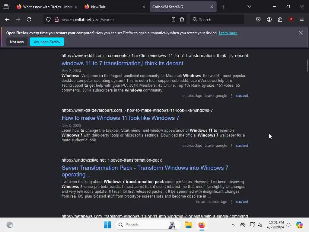This screenshot has height=232, width=309.
Task: Launch Copilot preview from taskbar
Action: 299,225
